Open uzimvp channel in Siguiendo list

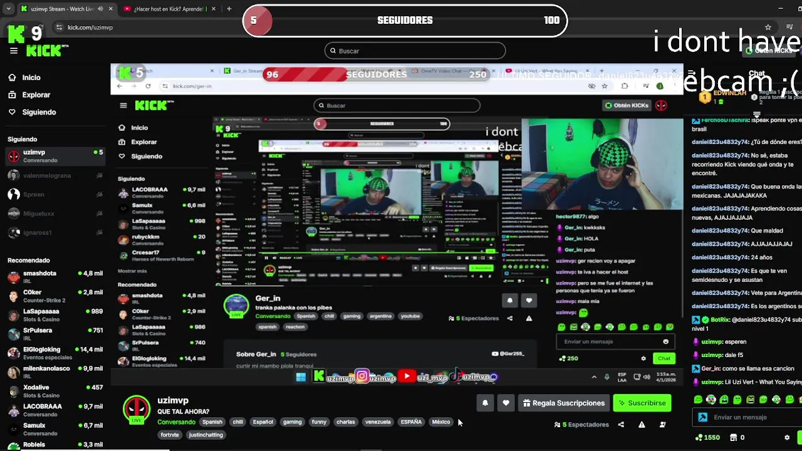click(55, 156)
